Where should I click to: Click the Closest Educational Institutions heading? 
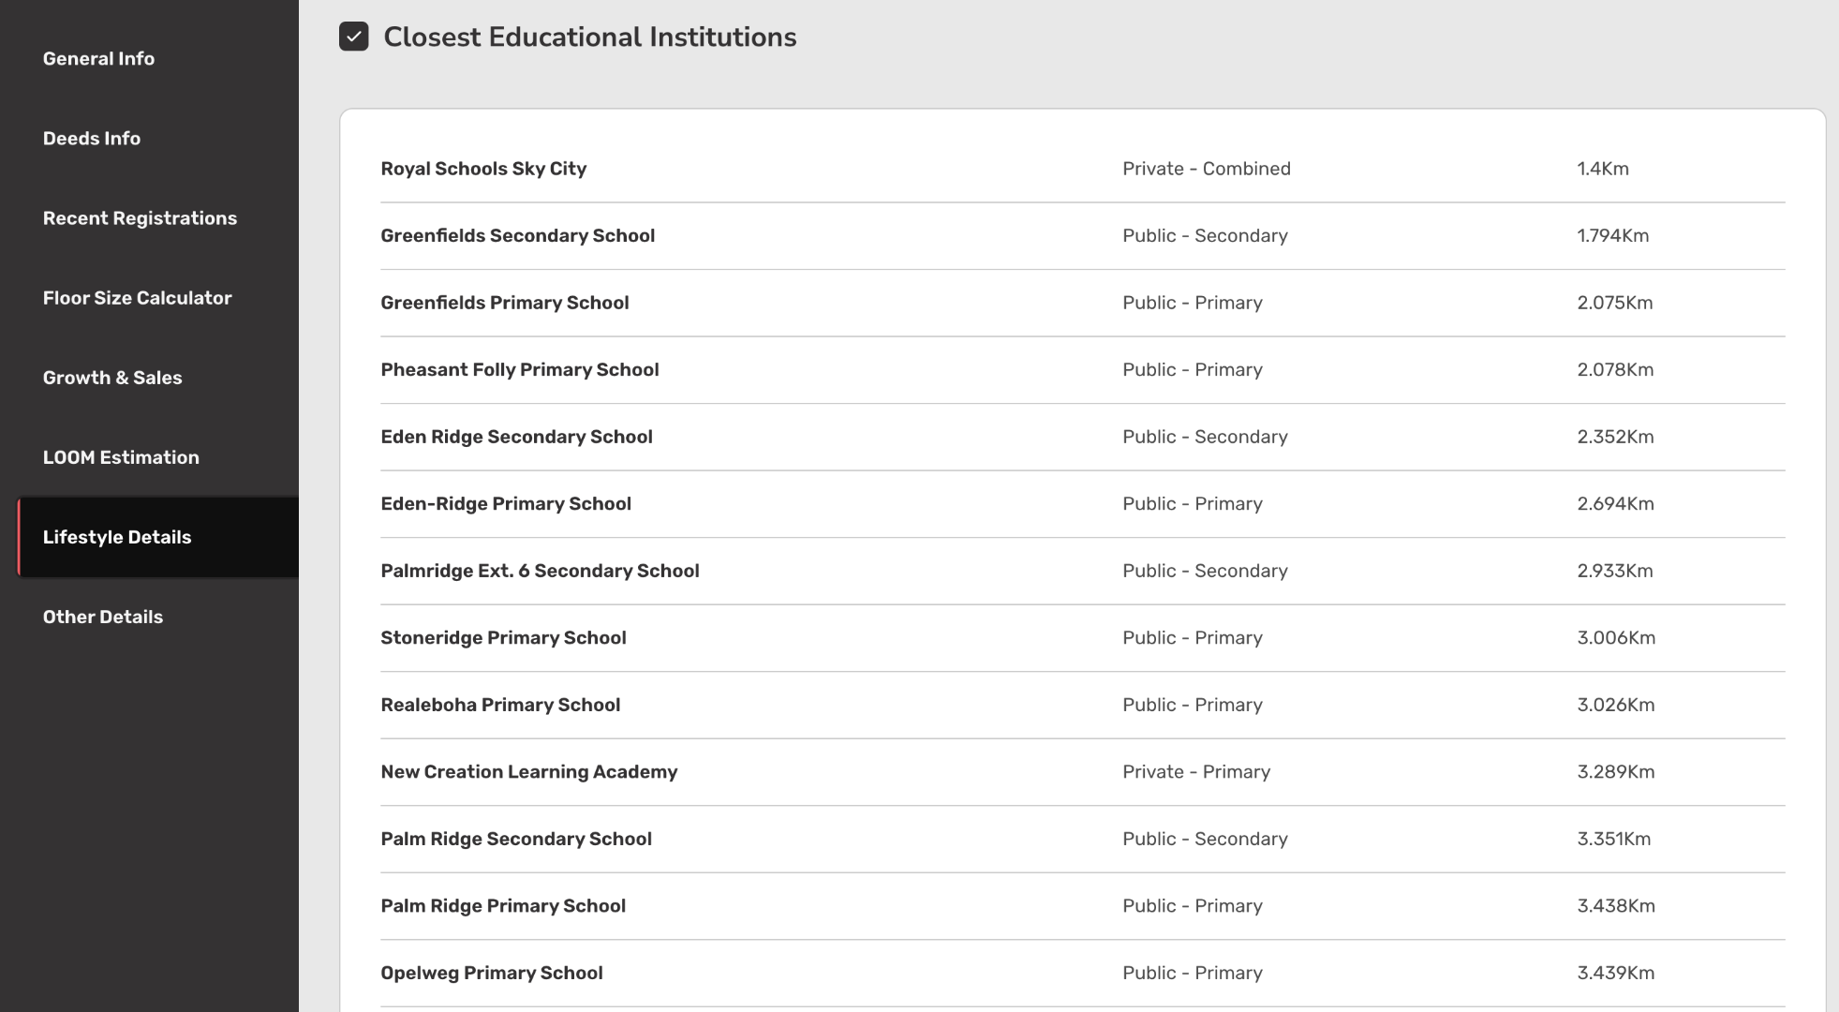click(x=589, y=37)
